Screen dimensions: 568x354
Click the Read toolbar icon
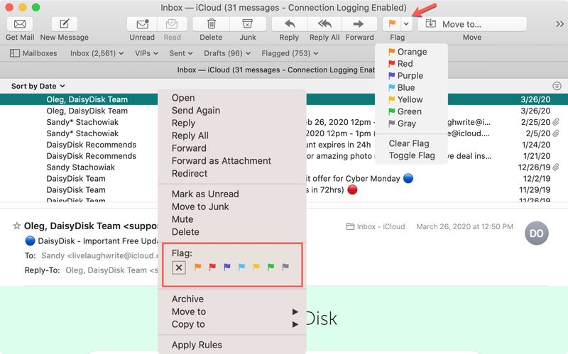172,24
